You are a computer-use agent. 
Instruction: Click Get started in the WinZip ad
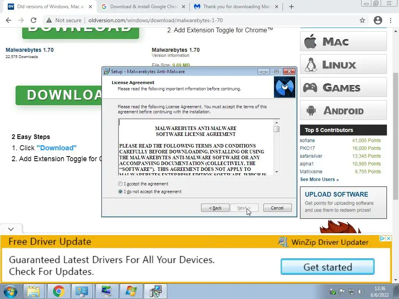point(327,267)
